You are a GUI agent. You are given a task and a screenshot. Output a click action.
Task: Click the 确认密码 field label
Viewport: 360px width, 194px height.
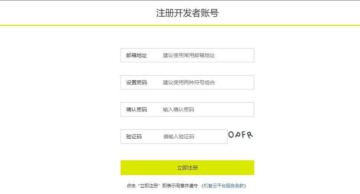pos(137,109)
